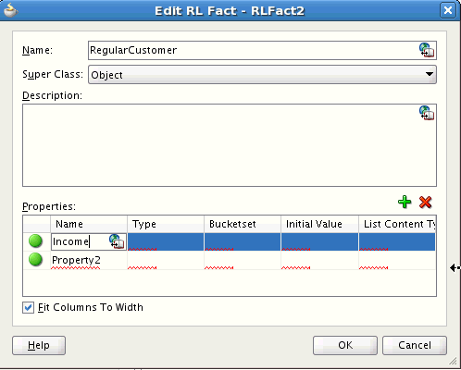Open translation icon in the Description box
The width and height of the screenshot is (461, 370).
coord(427,113)
